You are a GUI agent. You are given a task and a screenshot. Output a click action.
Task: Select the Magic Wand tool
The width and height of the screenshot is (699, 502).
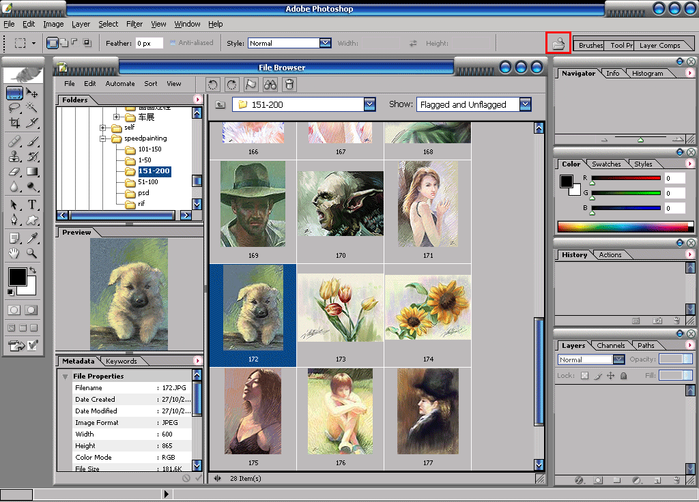click(x=31, y=107)
